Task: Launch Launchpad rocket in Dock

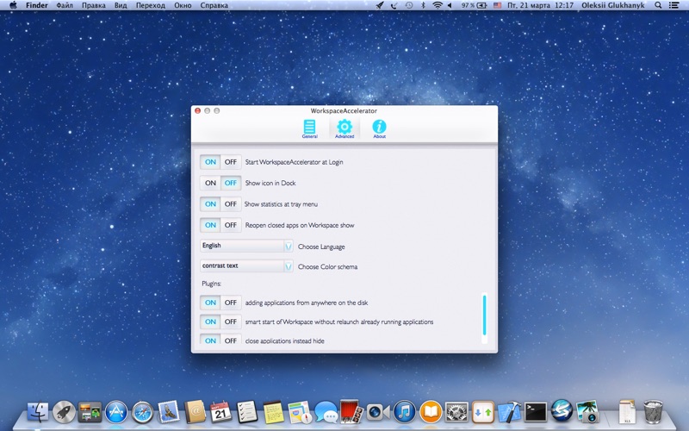Action: tap(64, 412)
